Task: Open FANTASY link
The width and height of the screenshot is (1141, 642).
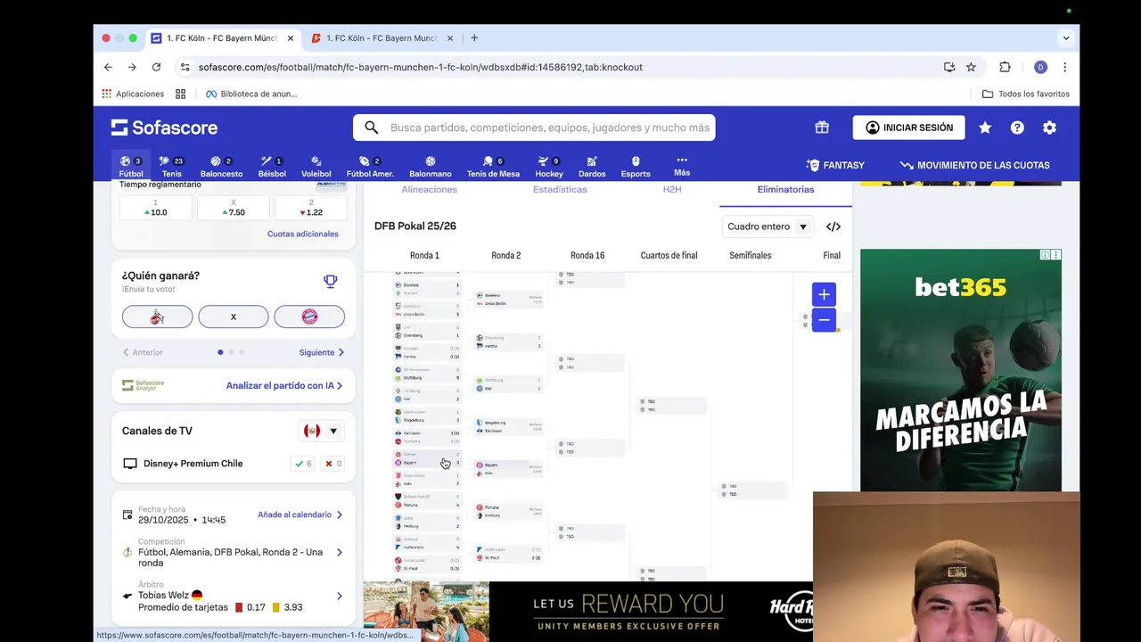Action: point(835,165)
